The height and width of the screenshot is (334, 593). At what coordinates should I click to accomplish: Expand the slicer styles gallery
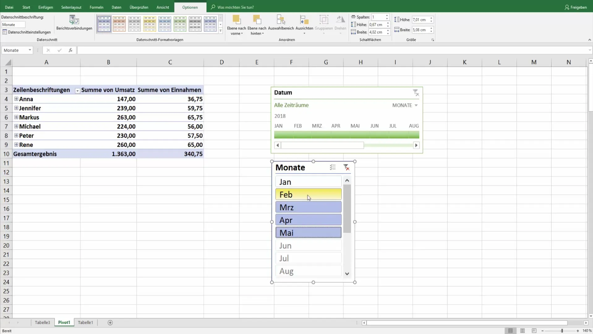coord(220,31)
